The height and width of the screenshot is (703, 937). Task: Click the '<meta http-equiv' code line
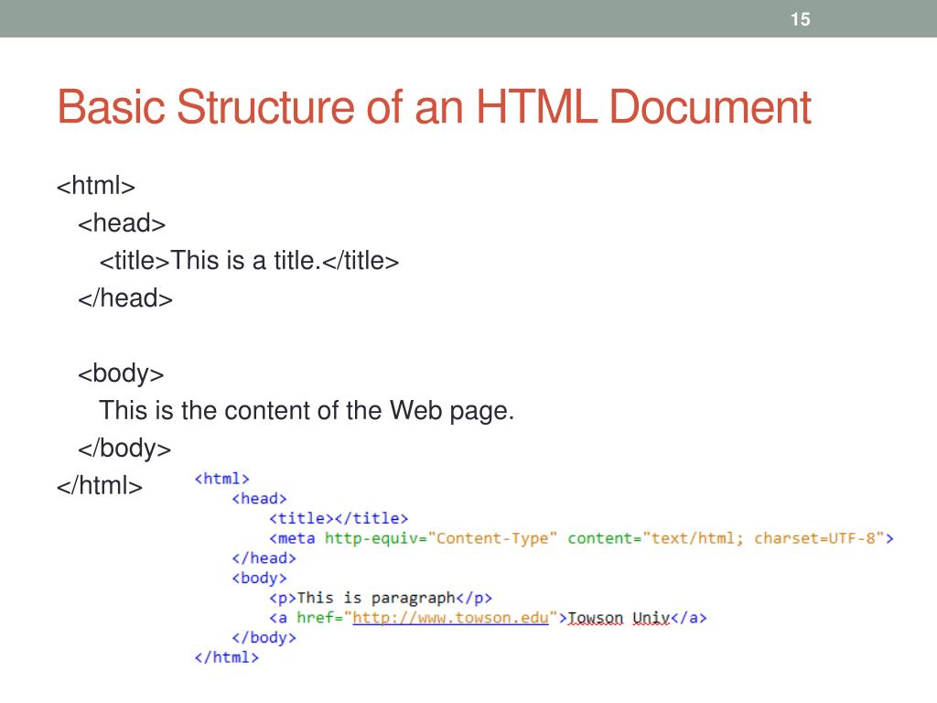pos(581,538)
